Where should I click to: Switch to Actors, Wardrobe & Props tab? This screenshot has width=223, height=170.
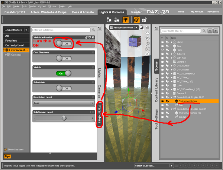(48, 12)
